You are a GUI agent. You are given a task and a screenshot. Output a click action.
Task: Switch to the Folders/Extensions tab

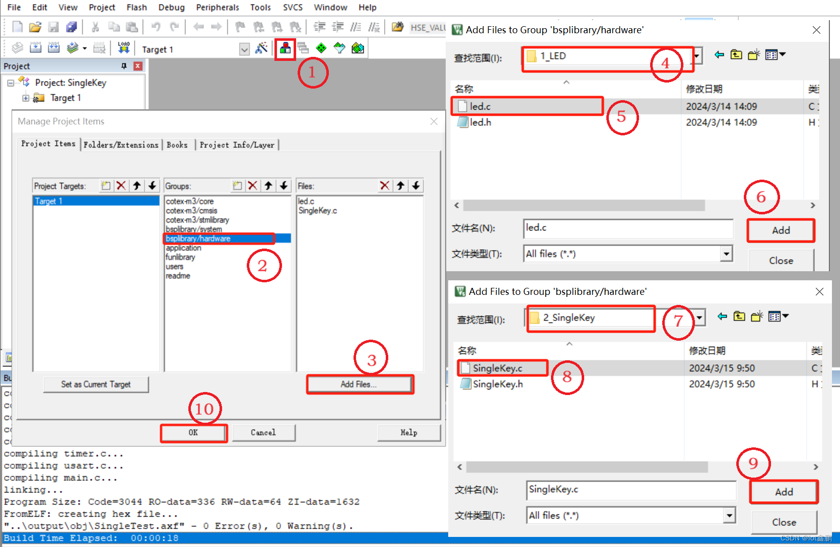click(x=121, y=145)
